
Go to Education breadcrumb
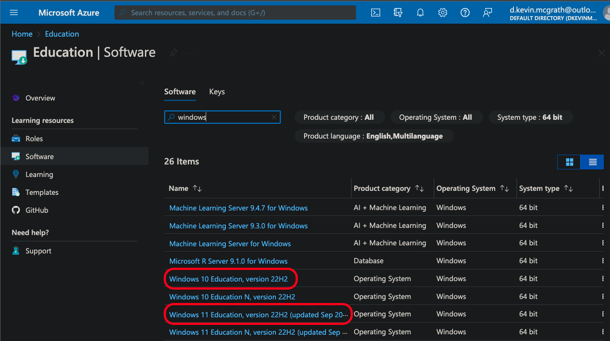click(x=62, y=34)
